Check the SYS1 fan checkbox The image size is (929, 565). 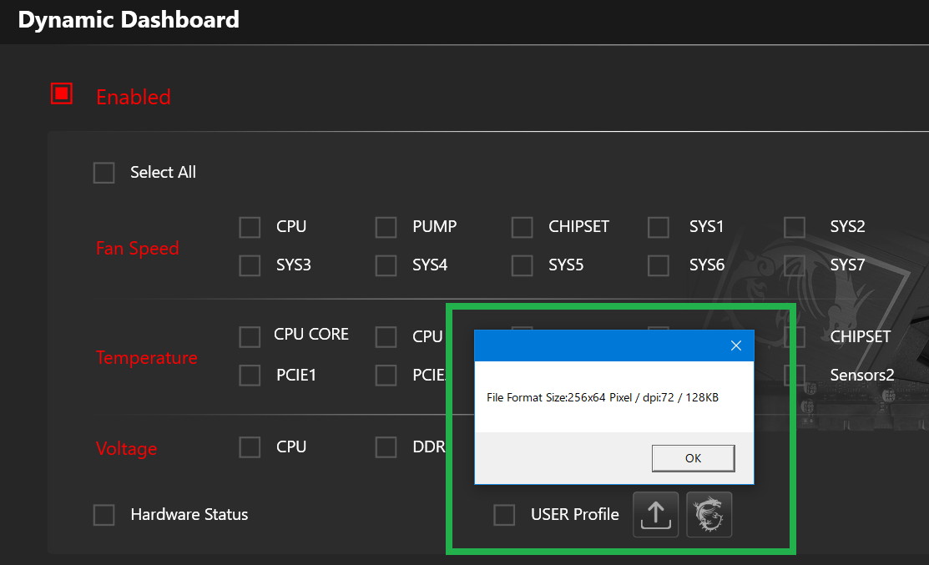(659, 227)
